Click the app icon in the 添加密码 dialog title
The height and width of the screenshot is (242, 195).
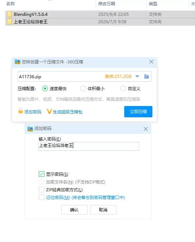click(30, 129)
